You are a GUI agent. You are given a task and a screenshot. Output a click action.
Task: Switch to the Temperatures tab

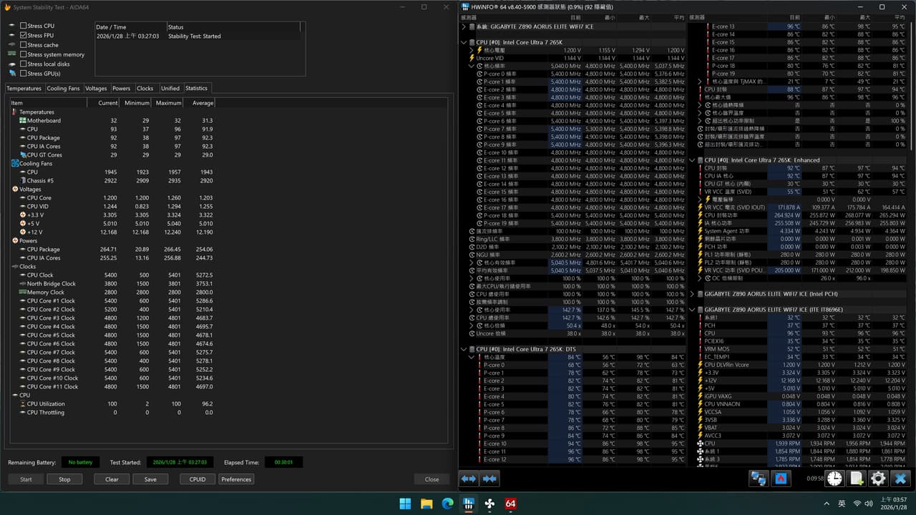coord(24,89)
